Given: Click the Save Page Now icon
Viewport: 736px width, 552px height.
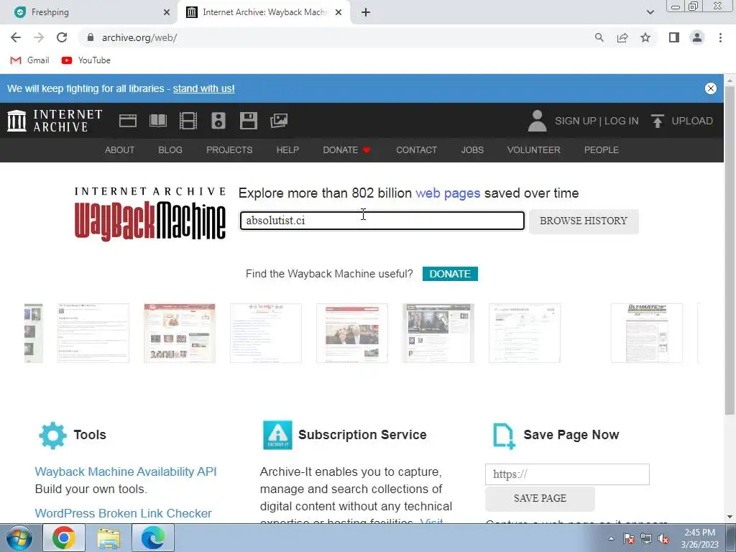Looking at the screenshot, I should [x=504, y=436].
